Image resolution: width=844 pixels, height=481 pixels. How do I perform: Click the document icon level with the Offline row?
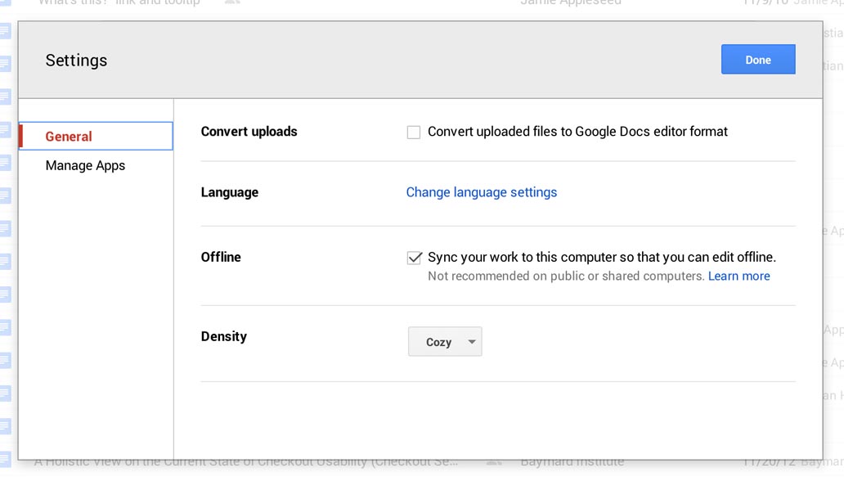[x=5, y=262]
